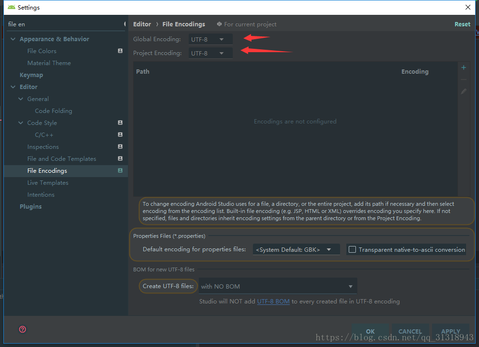Open File and Code Templates settings
479x347 pixels.
pos(62,159)
